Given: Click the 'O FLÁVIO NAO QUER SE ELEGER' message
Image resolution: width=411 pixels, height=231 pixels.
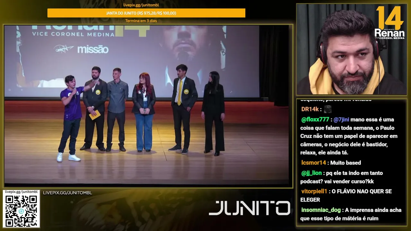Looking at the screenshot, I should 346,195.
